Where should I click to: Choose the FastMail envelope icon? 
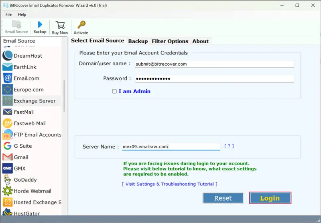click(x=8, y=112)
